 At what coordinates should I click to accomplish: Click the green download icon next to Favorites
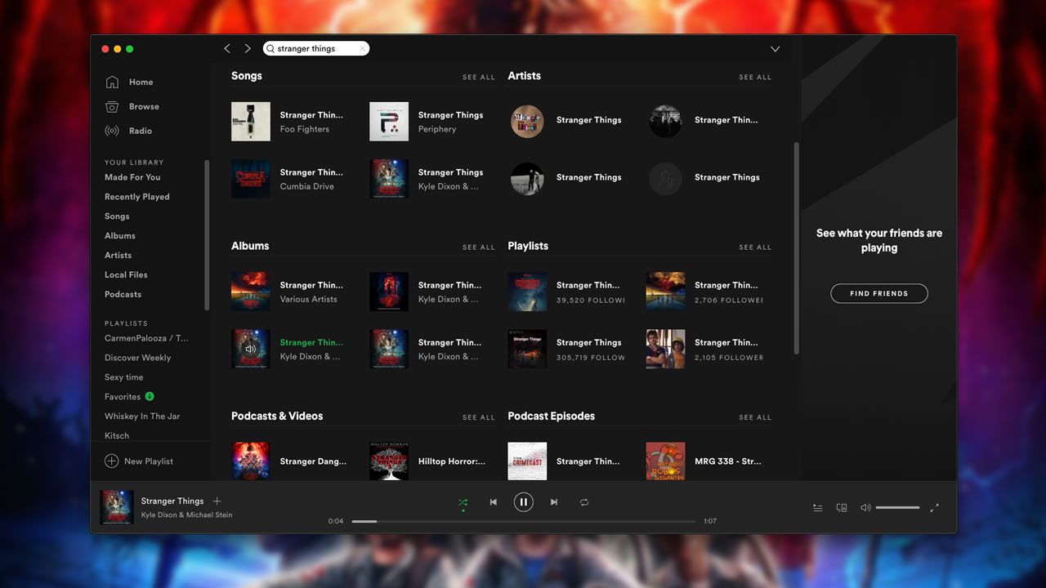tap(150, 396)
